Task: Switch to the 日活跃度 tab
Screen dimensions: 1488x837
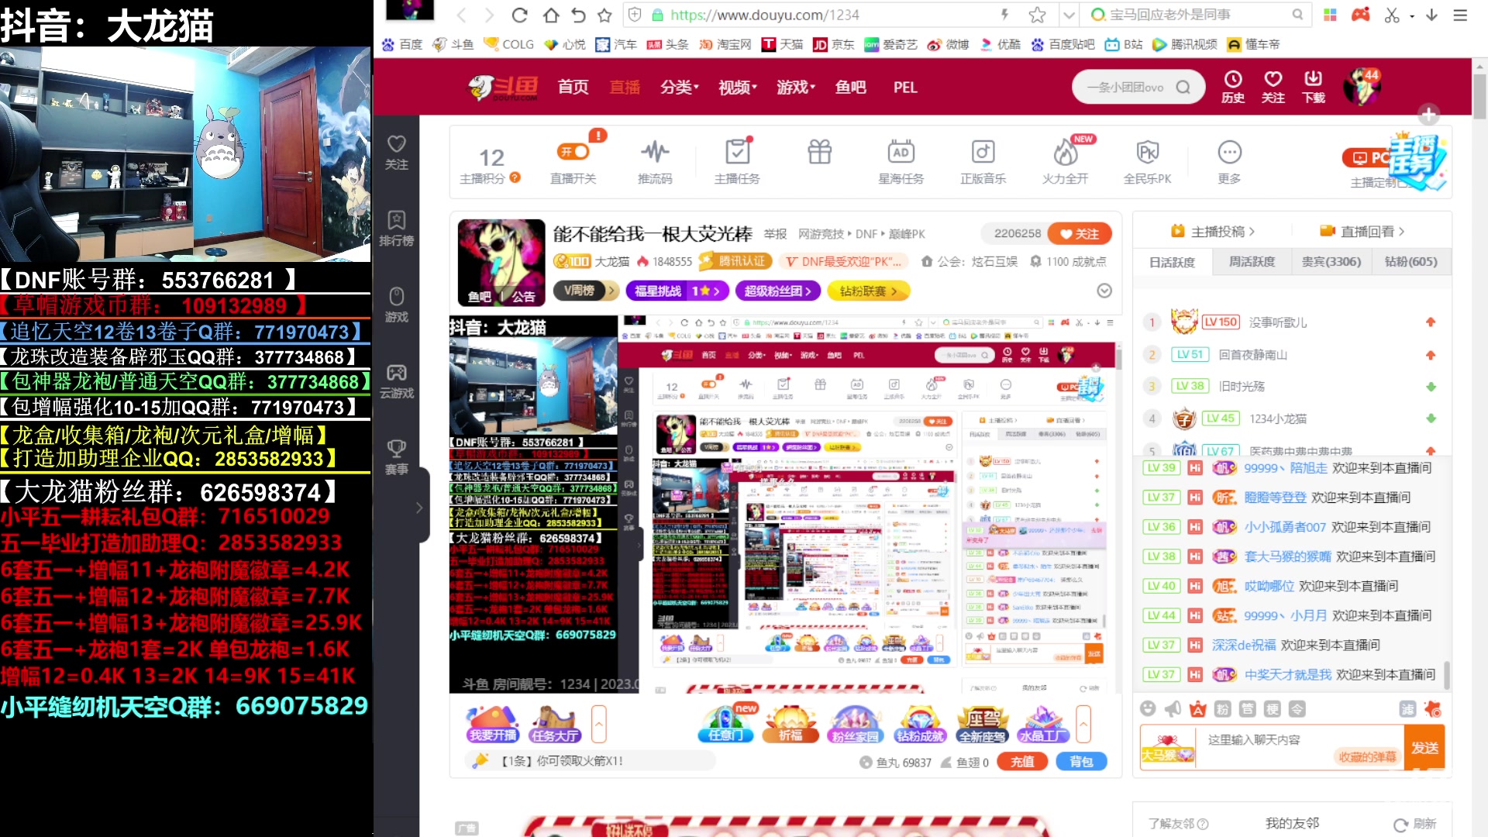Action: point(1172,262)
